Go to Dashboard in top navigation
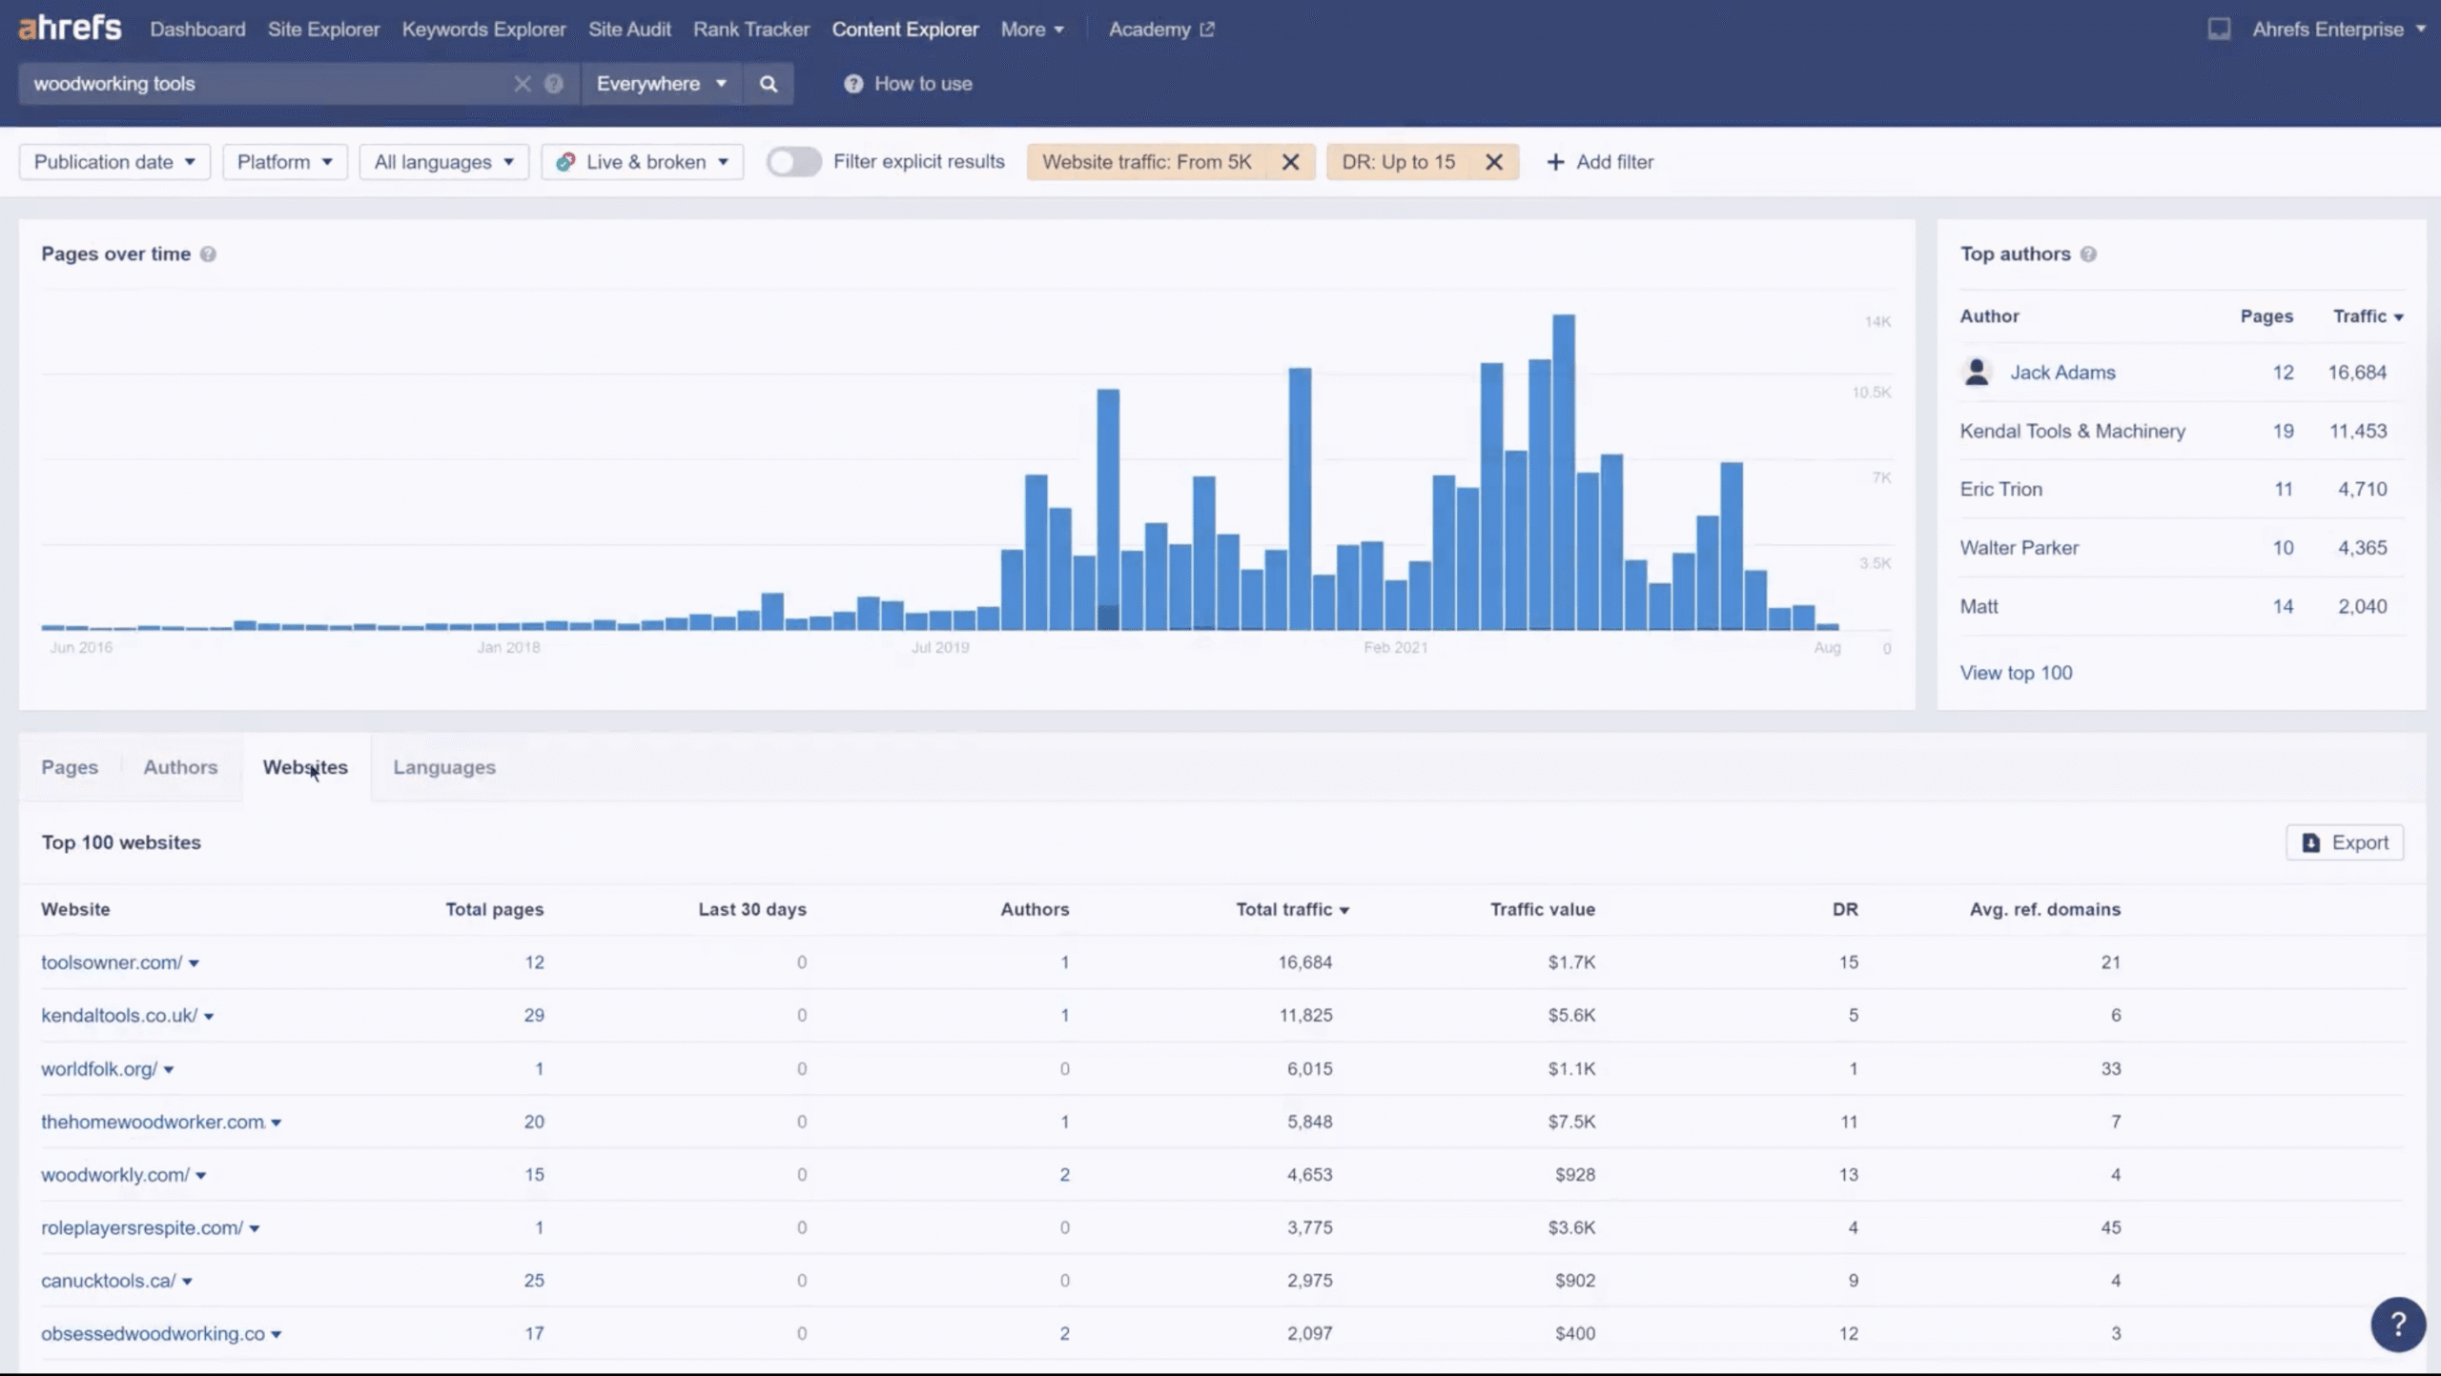Image resolution: width=2441 pixels, height=1376 pixels. [x=197, y=30]
